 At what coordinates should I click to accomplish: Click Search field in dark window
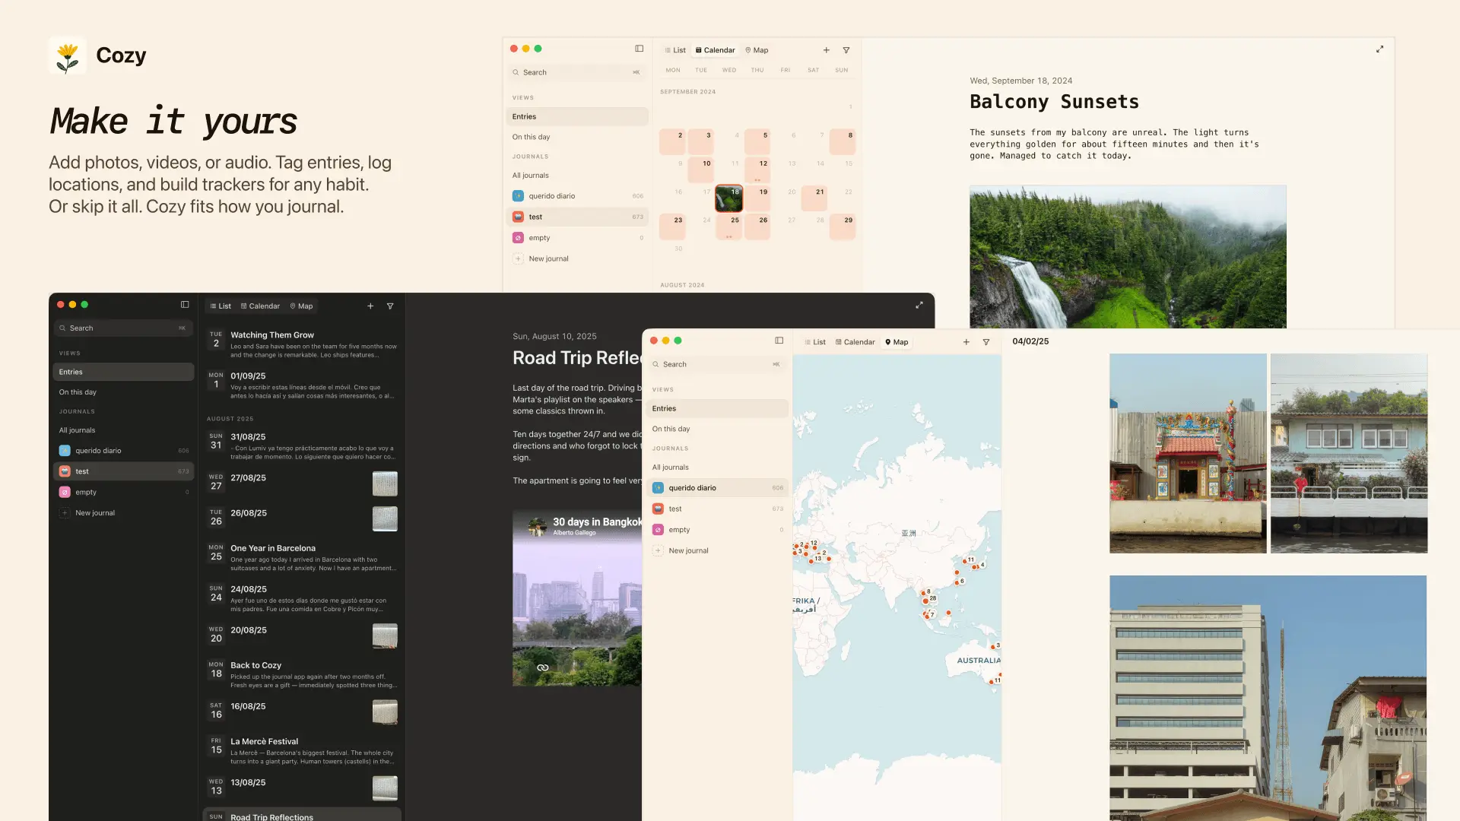tap(122, 328)
